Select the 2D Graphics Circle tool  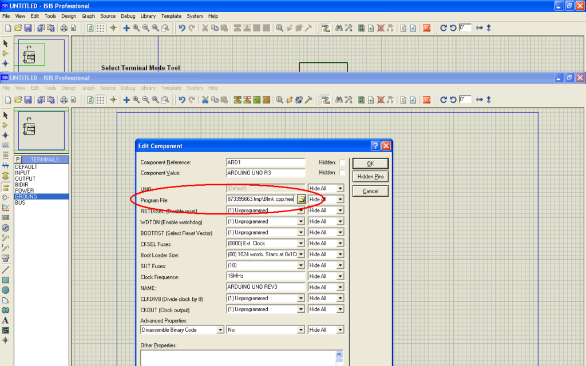5,290
